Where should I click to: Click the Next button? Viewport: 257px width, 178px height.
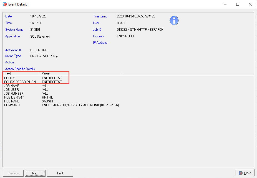click(35, 173)
